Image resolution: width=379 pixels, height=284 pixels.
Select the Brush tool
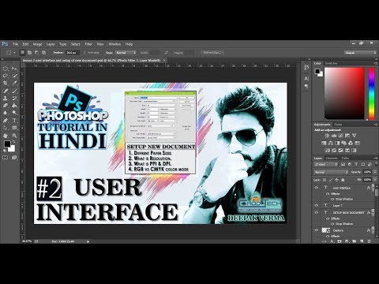(14, 91)
